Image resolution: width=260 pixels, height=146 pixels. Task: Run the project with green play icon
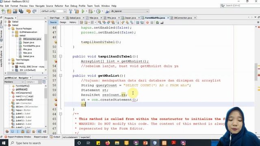pyautogui.click(x=83, y=11)
